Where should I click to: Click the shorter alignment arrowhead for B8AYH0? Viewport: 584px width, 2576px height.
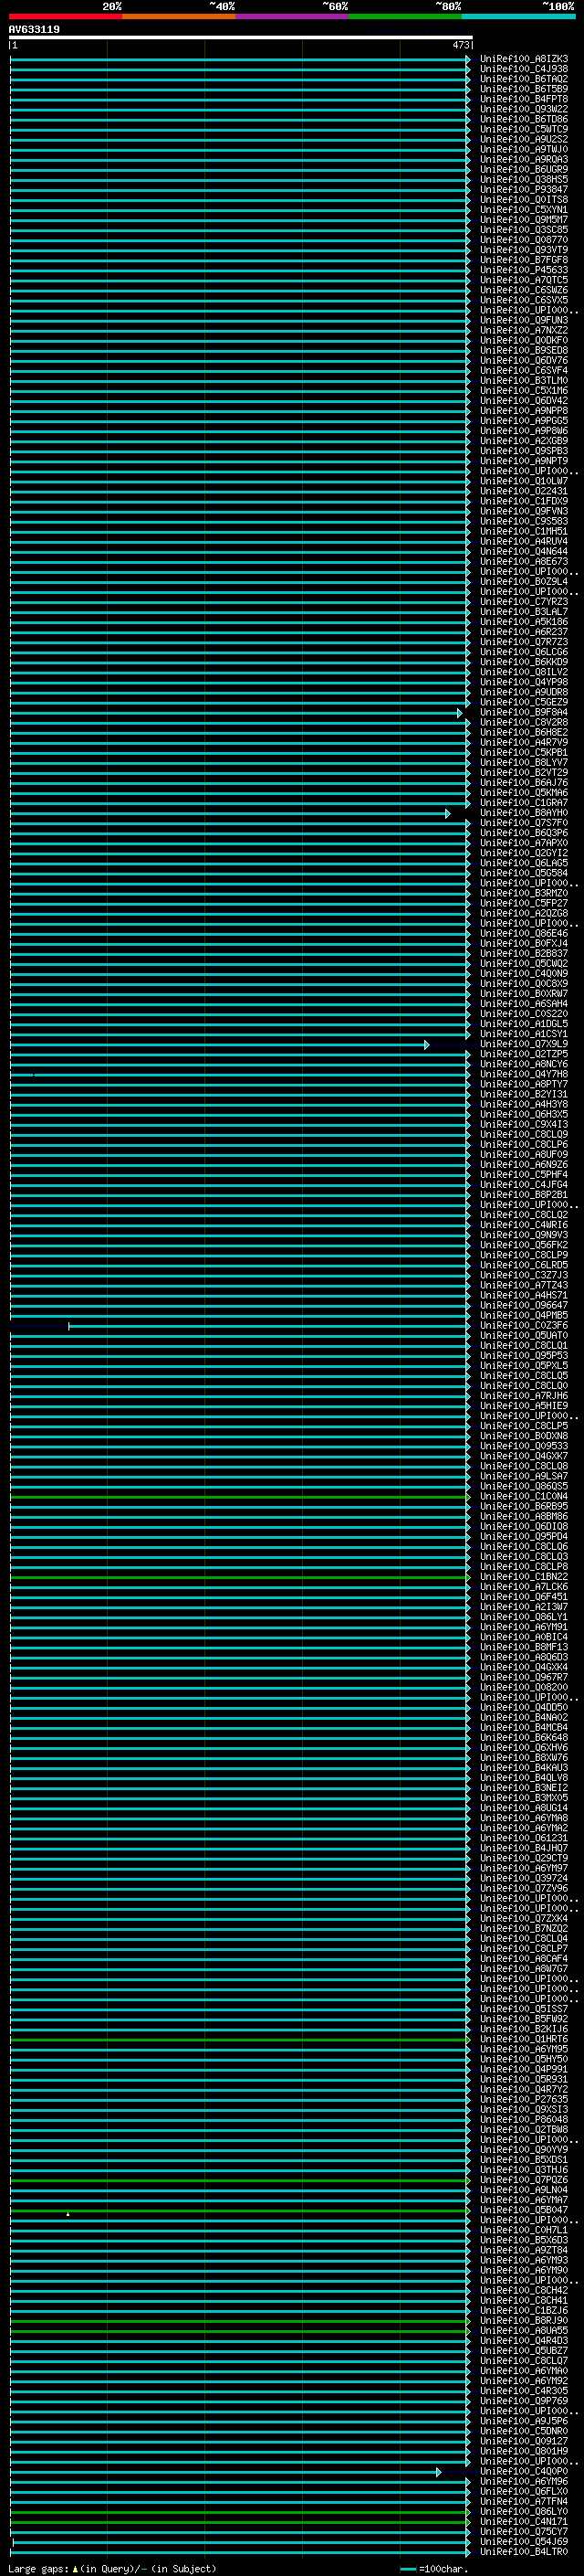click(447, 814)
